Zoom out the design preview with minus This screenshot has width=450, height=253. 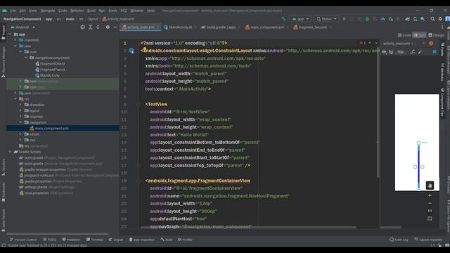430,203
